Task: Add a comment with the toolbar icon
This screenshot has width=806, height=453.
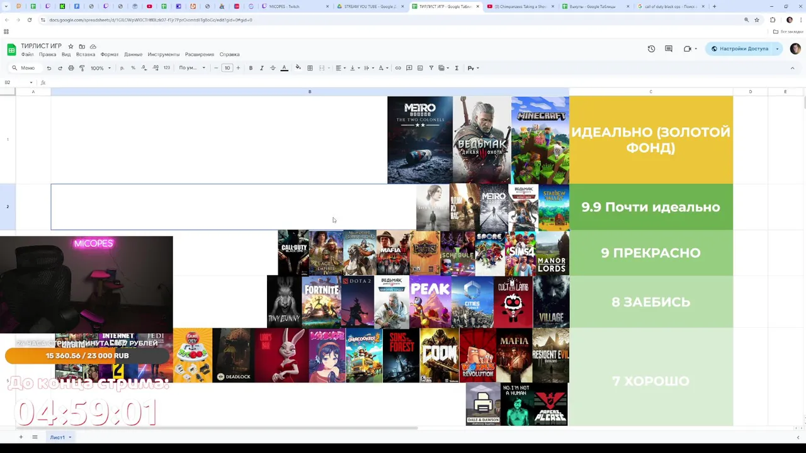Action: (409, 68)
